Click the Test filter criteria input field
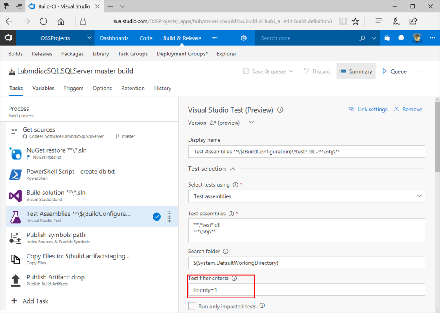This screenshot has height=313, width=440. 306,290
